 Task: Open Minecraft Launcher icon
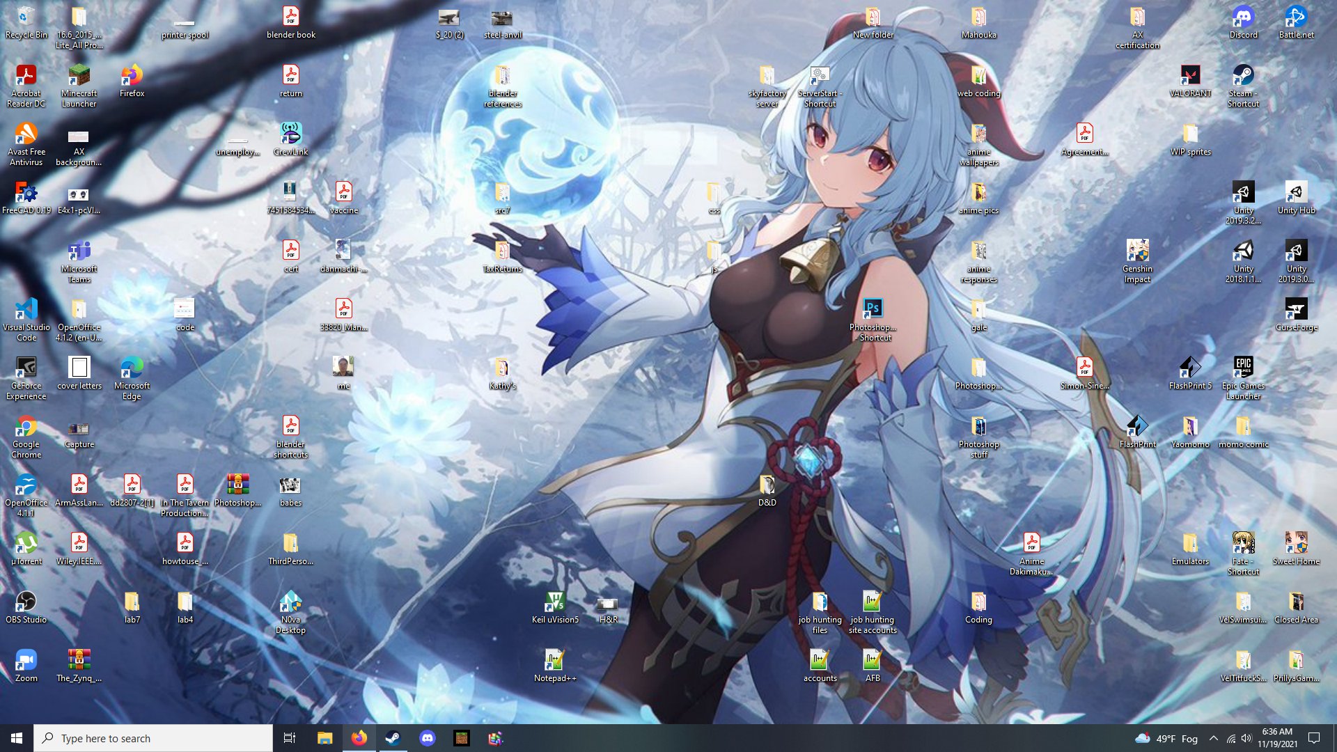click(79, 86)
